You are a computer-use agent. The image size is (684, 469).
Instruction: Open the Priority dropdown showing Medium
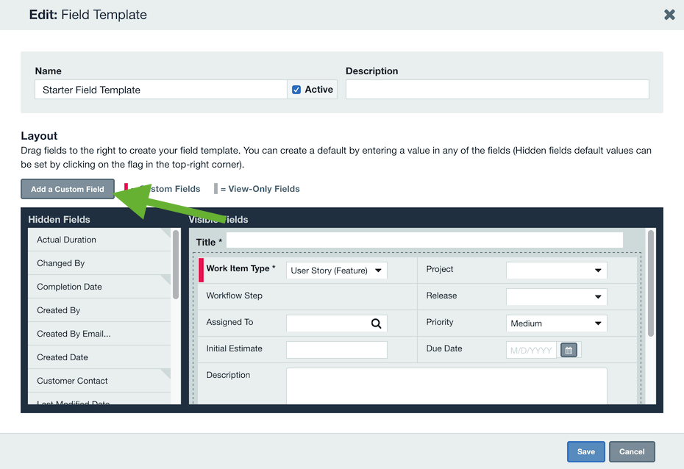[556, 323]
